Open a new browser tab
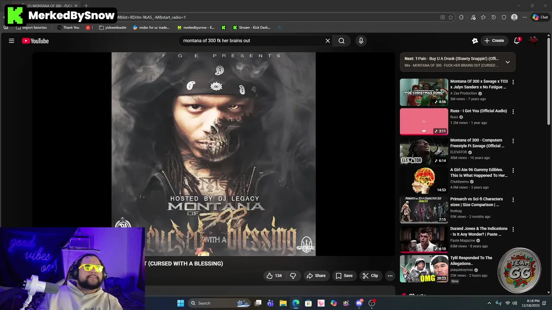Screen dimensions: 552x310 click(x=86, y=6)
